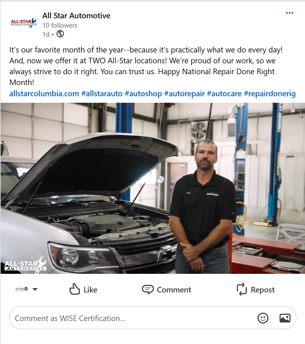
Task: Click the Repost arrows icon
Action: [242, 289]
